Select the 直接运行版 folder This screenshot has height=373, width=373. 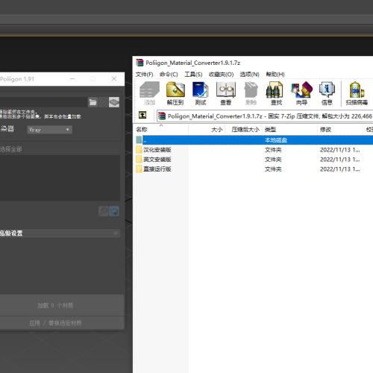tap(157, 169)
